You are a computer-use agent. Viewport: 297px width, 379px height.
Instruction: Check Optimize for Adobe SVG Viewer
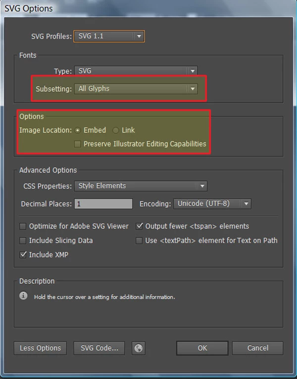[x=23, y=226]
